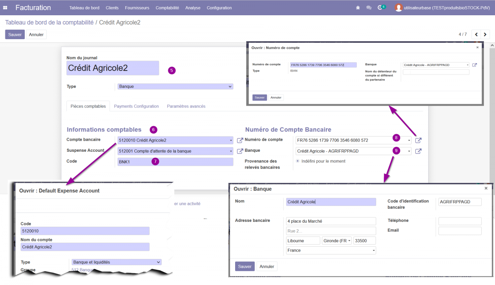Go to previous record with pager arrow
The height and width of the screenshot is (285, 495).
(476, 34)
